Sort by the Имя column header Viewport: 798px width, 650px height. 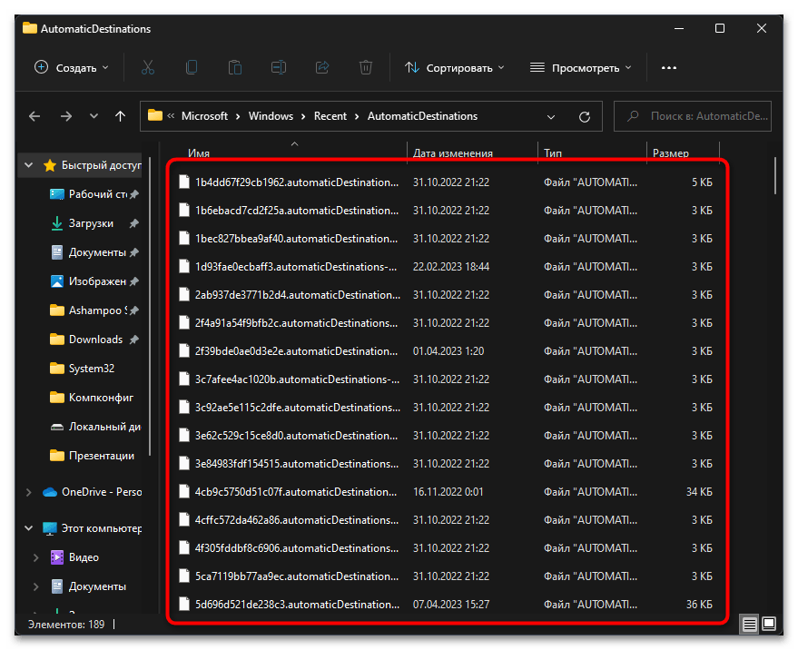pos(199,153)
